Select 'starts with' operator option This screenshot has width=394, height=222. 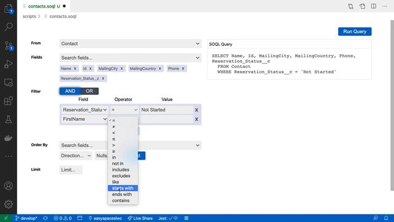point(123,188)
